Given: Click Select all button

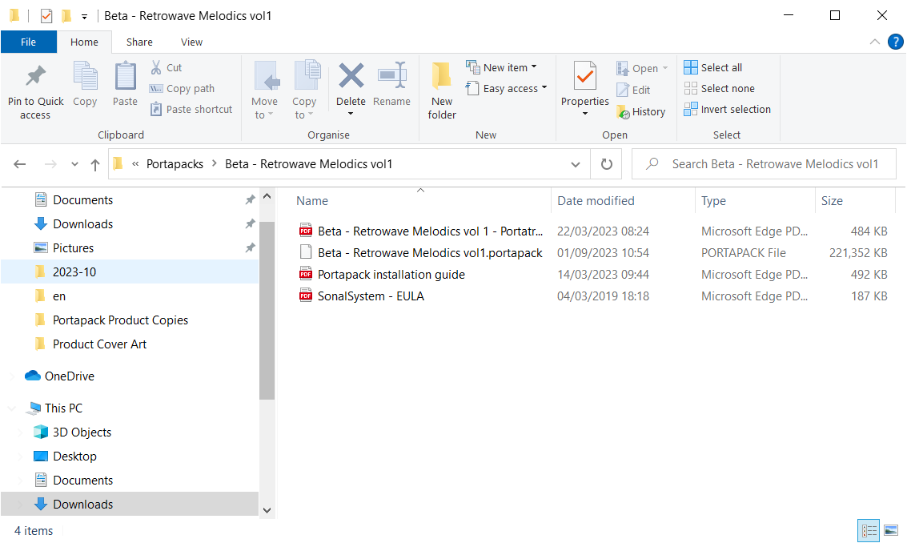Looking at the screenshot, I should coord(713,67).
